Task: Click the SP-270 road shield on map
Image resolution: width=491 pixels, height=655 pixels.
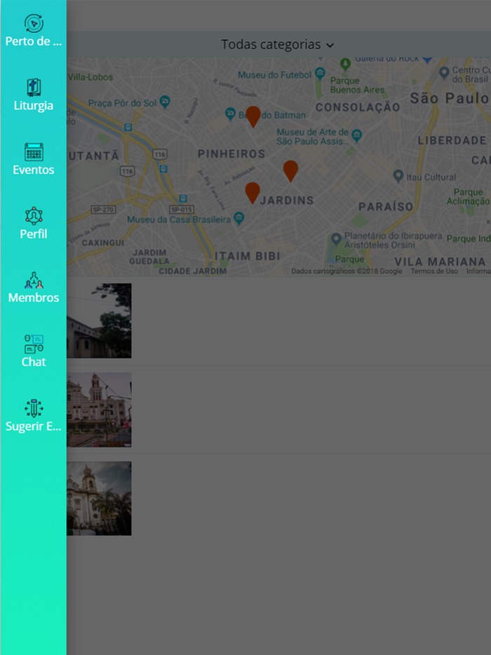Action: 103,210
